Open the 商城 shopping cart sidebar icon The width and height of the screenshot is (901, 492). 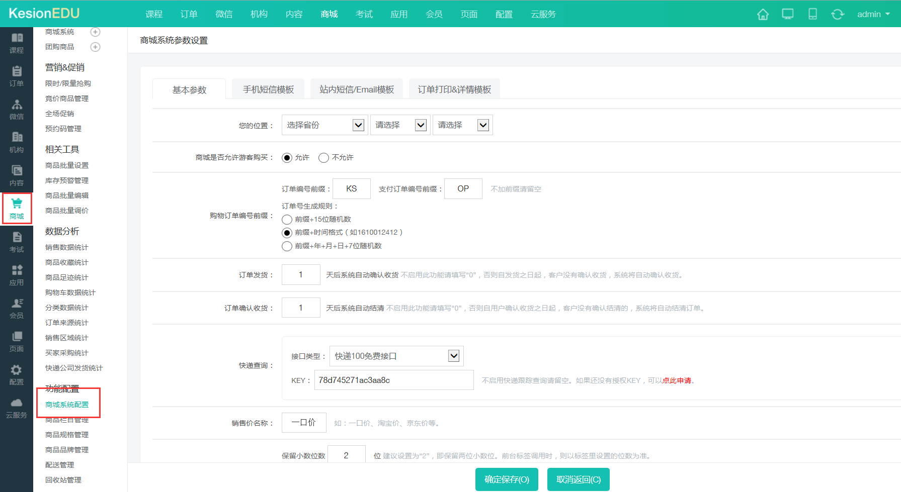pos(17,208)
